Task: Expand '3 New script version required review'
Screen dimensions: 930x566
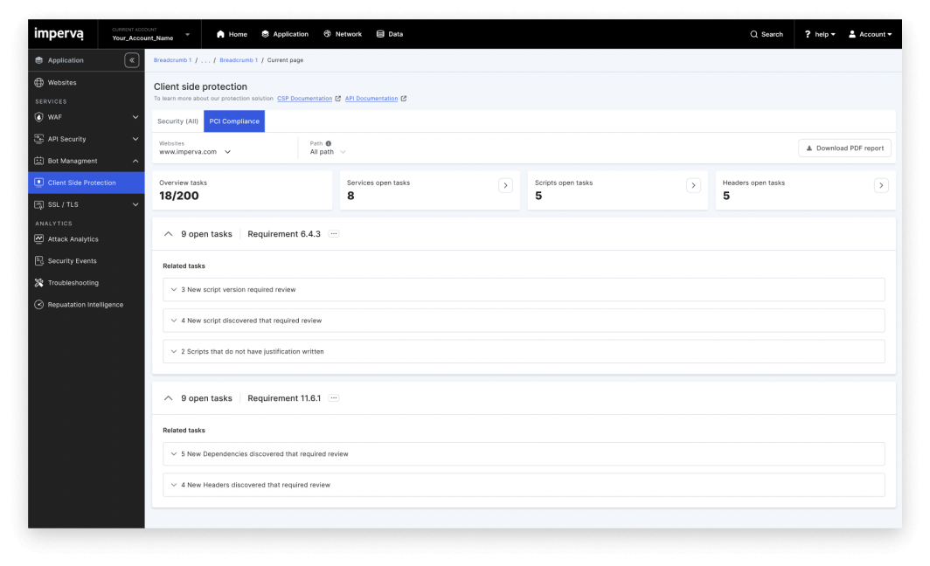Action: coord(524,290)
